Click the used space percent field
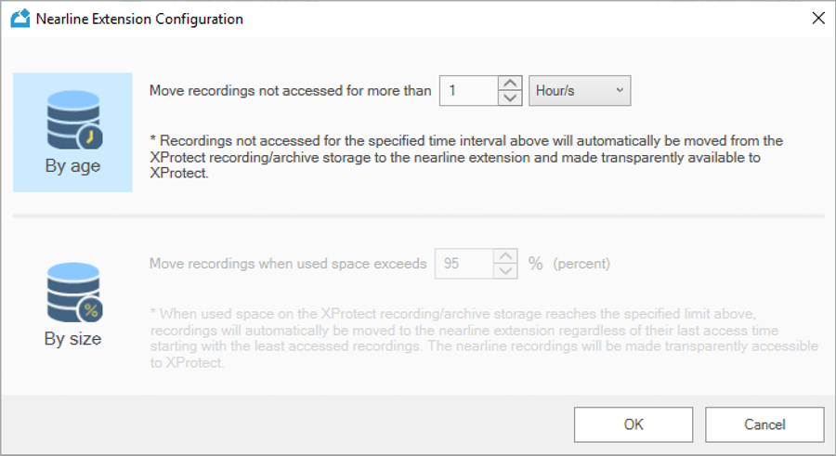 point(464,264)
